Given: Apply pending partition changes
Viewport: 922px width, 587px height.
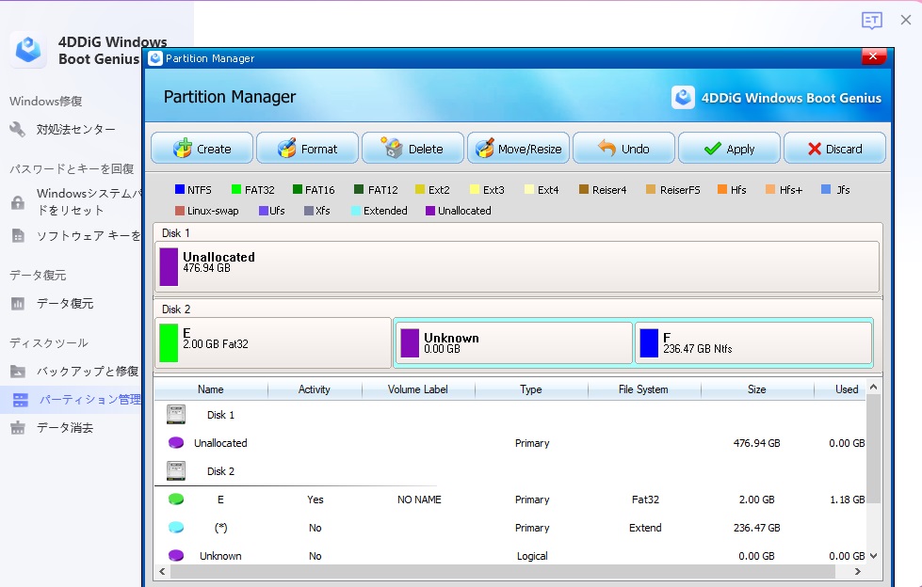Looking at the screenshot, I should (x=729, y=148).
